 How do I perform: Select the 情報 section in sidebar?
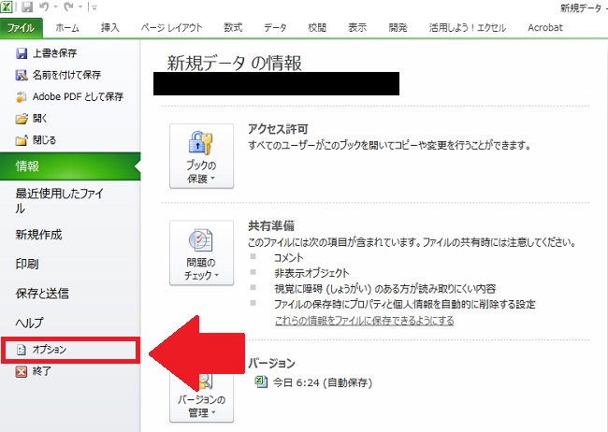70,166
